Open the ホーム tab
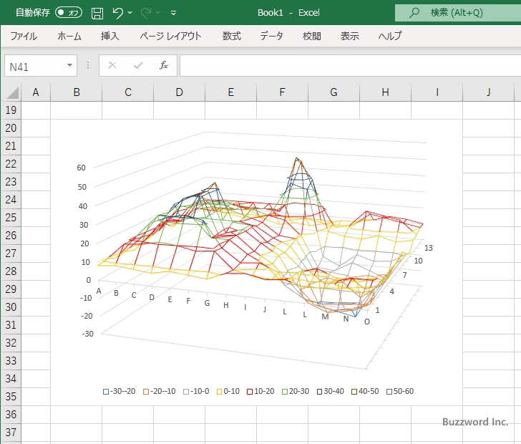Viewport: 521px width, 444px height. coord(69,36)
